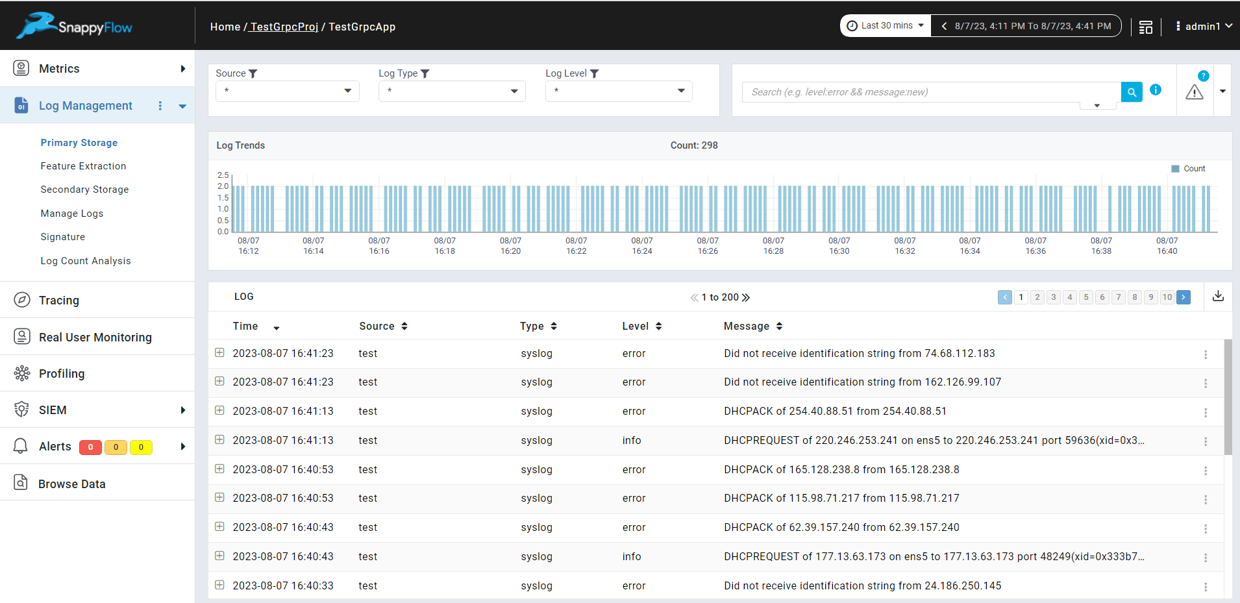This screenshot has width=1240, height=603.
Task: Download logs using the download icon
Action: click(1218, 296)
